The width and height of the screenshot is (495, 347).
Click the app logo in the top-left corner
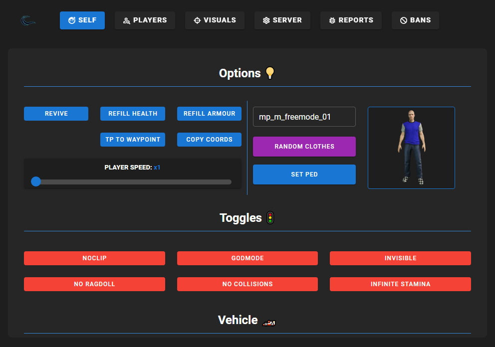tap(27, 20)
